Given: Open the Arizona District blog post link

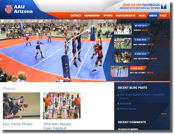Looking at the screenshot, I should (128, 109).
